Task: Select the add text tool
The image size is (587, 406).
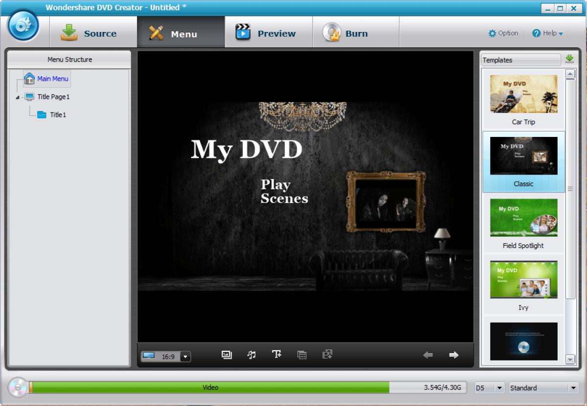Action: pyautogui.click(x=277, y=355)
